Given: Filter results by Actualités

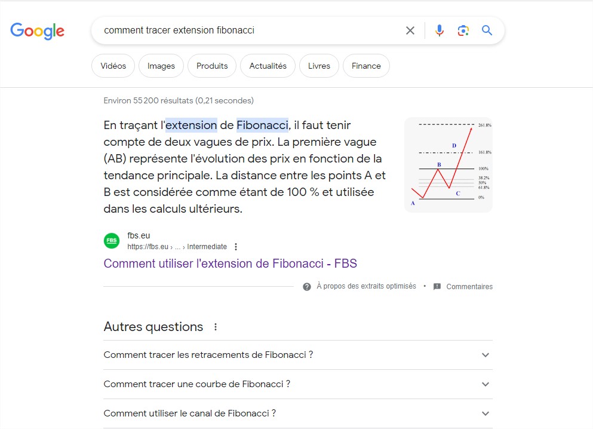Looking at the screenshot, I should [x=268, y=66].
